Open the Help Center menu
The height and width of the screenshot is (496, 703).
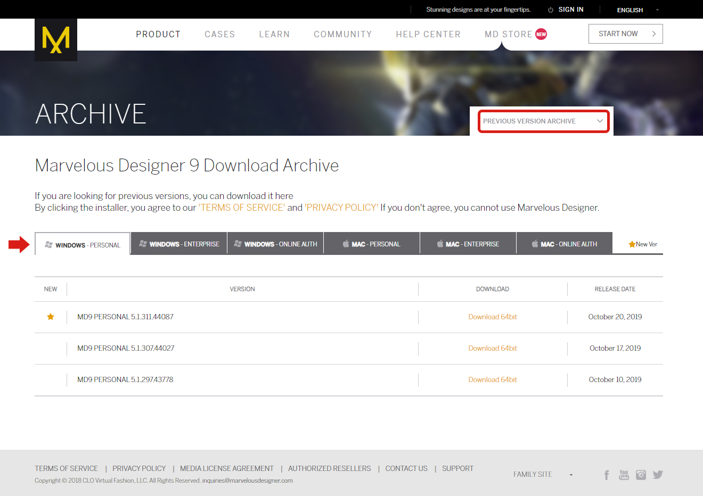428,34
